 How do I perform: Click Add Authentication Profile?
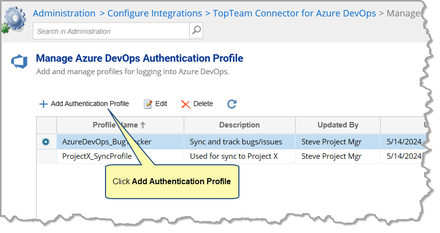tap(90, 104)
